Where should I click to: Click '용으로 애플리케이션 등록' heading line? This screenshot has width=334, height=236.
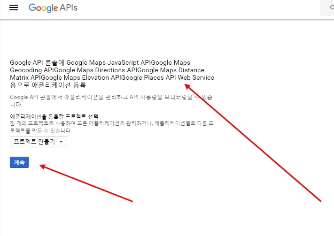click(x=47, y=85)
